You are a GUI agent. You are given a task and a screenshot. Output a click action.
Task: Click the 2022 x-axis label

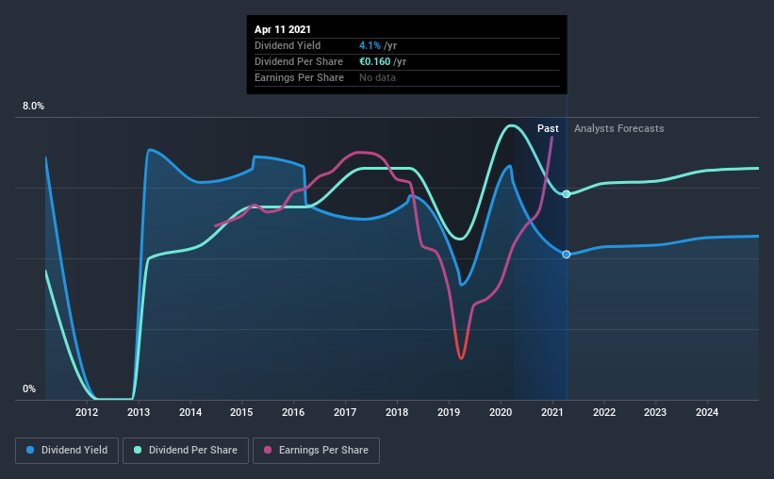pyautogui.click(x=604, y=412)
